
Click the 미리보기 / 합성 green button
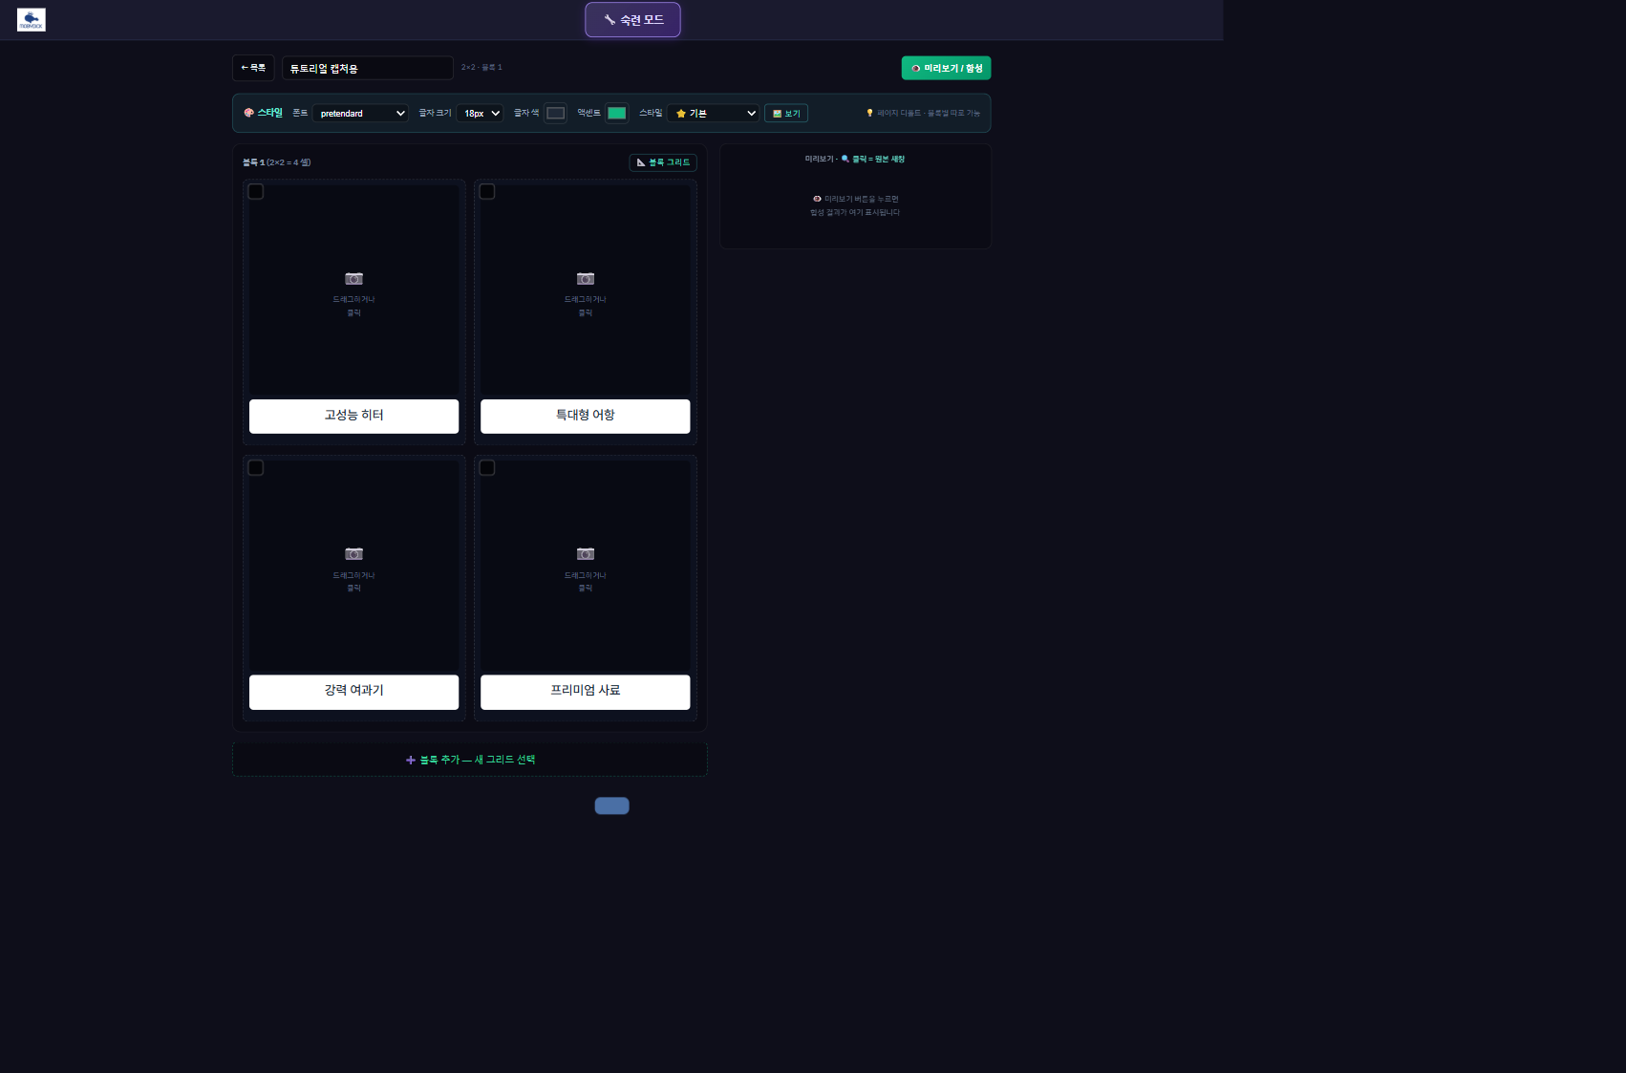point(946,68)
